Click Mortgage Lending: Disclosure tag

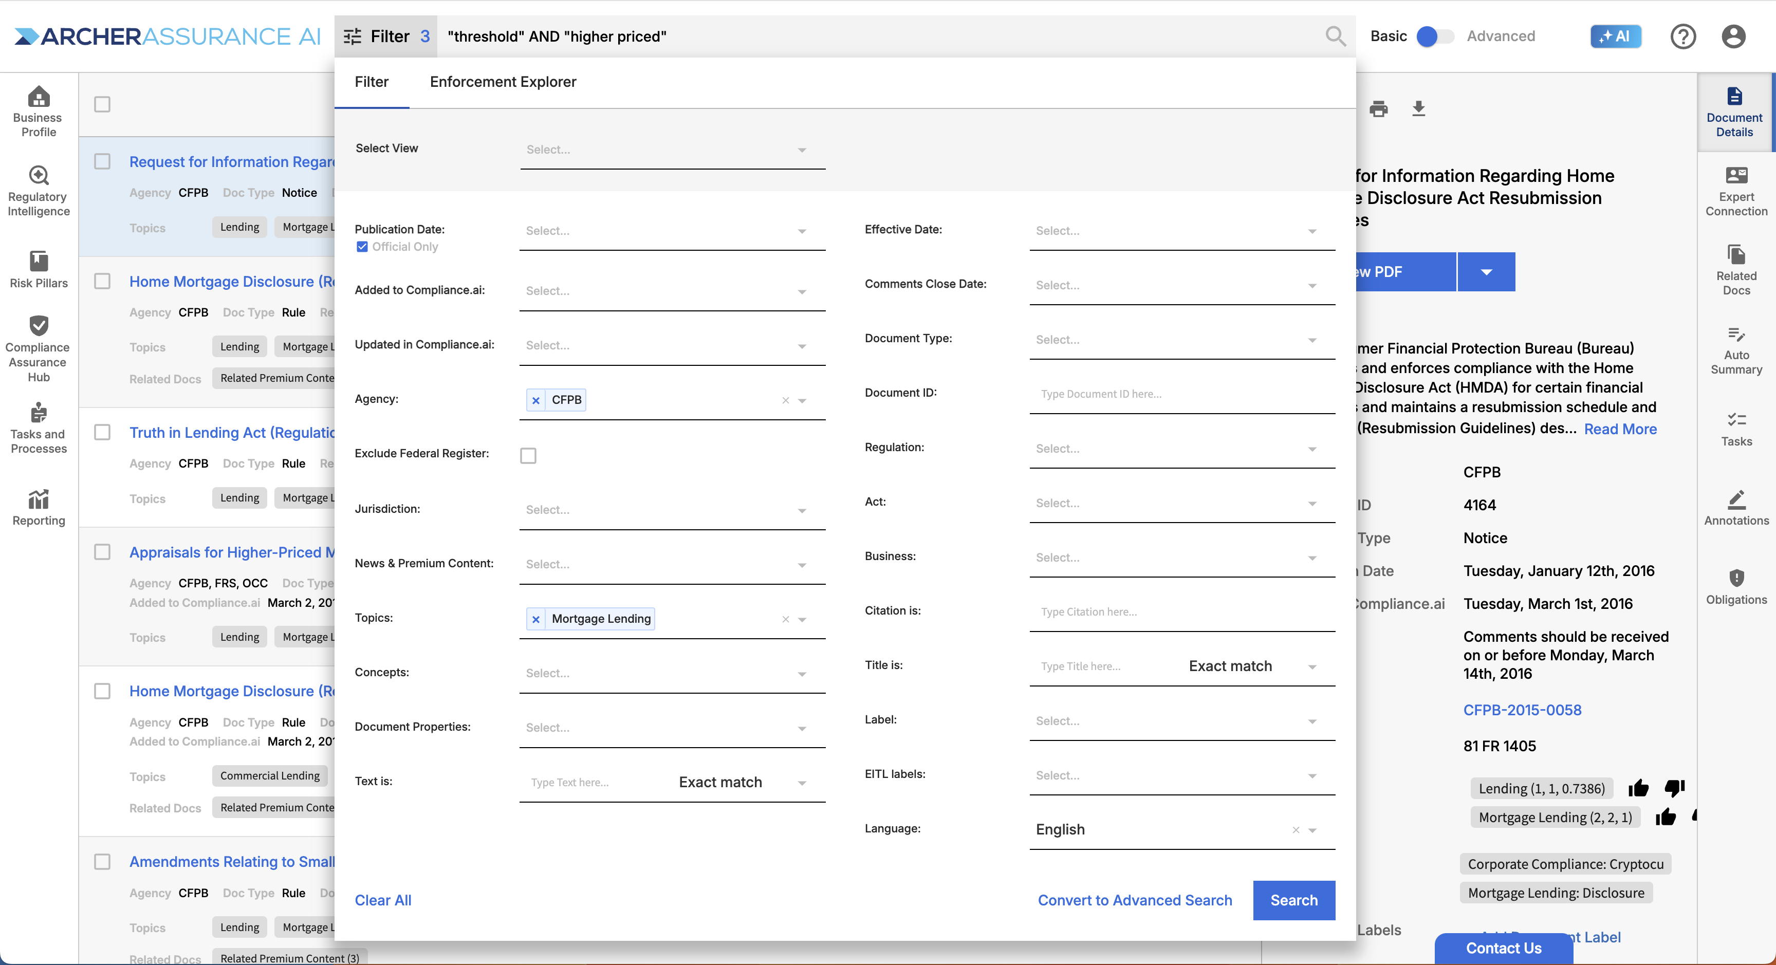(x=1556, y=893)
